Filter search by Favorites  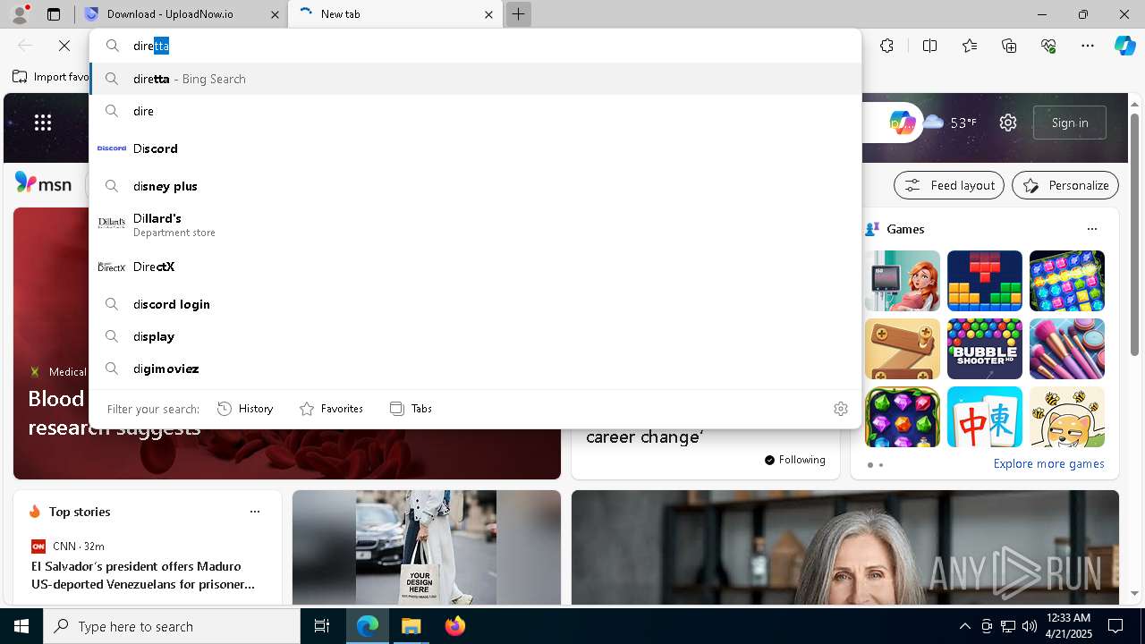point(331,409)
